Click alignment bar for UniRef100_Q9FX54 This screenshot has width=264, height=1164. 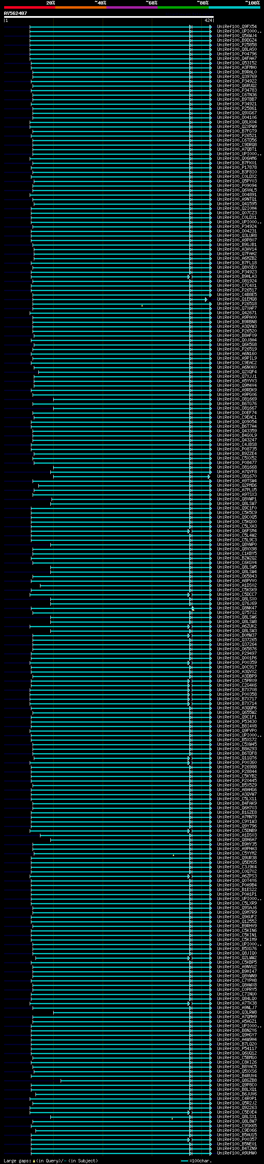click(120, 27)
